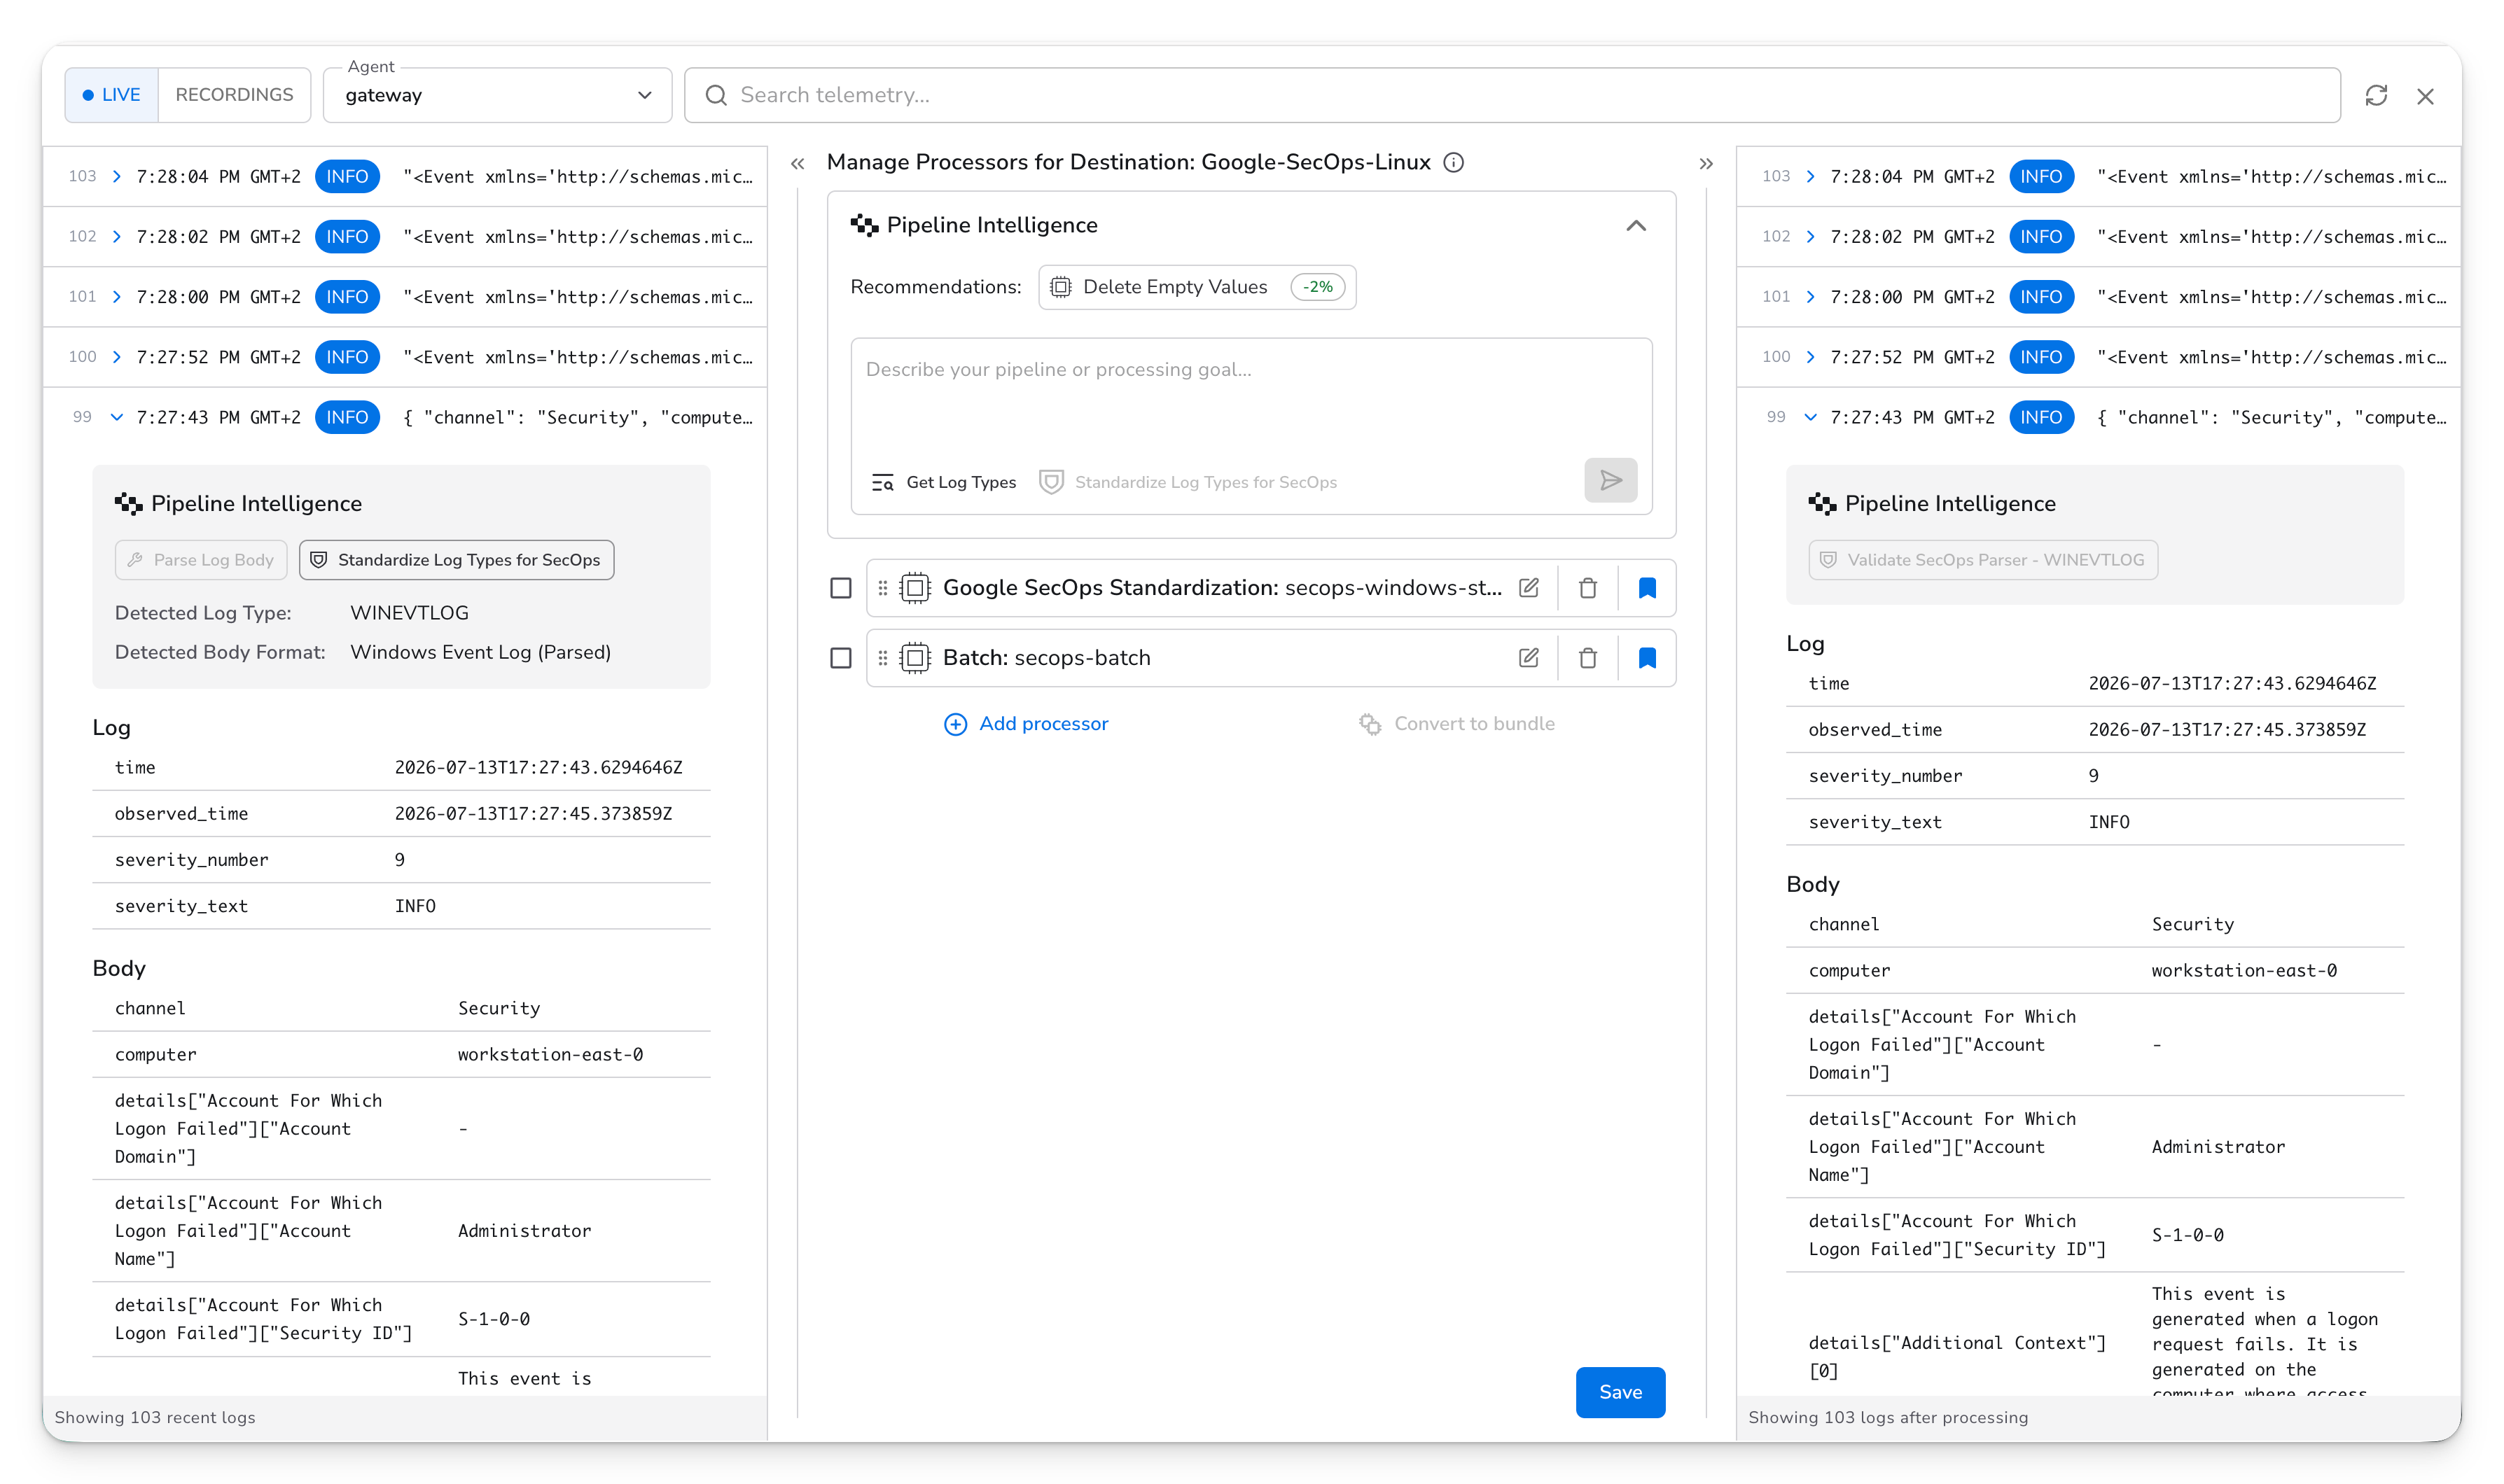
Task: Expand log 101 in left panel
Action: (116, 297)
